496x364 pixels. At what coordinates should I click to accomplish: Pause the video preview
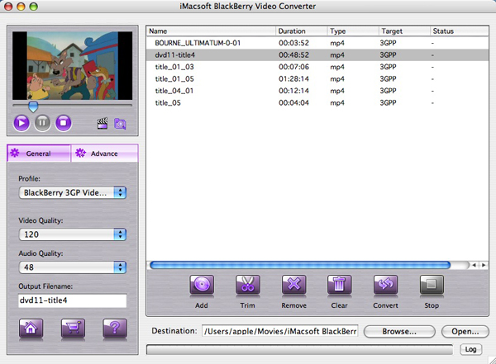pos(42,123)
